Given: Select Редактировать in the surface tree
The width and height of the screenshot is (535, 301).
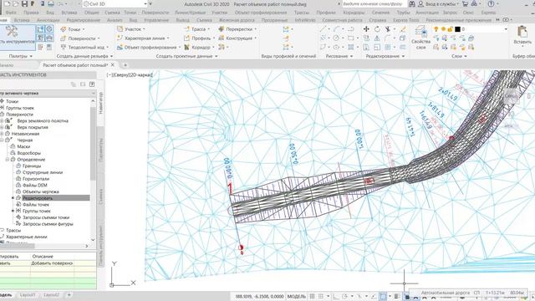Looking at the screenshot, I should click(38, 198).
